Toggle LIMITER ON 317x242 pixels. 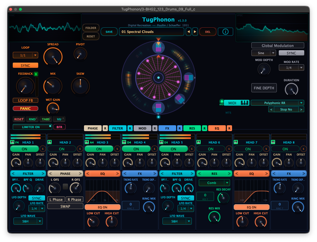(32, 127)
